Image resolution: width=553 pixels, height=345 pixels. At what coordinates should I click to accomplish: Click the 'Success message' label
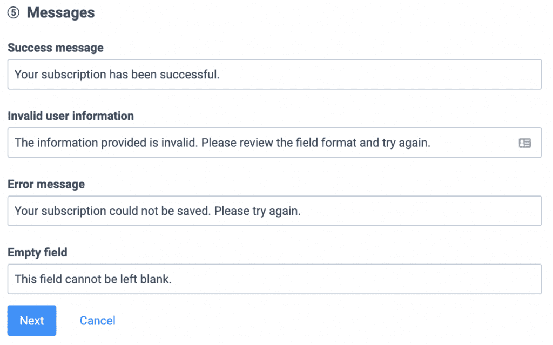pos(56,48)
